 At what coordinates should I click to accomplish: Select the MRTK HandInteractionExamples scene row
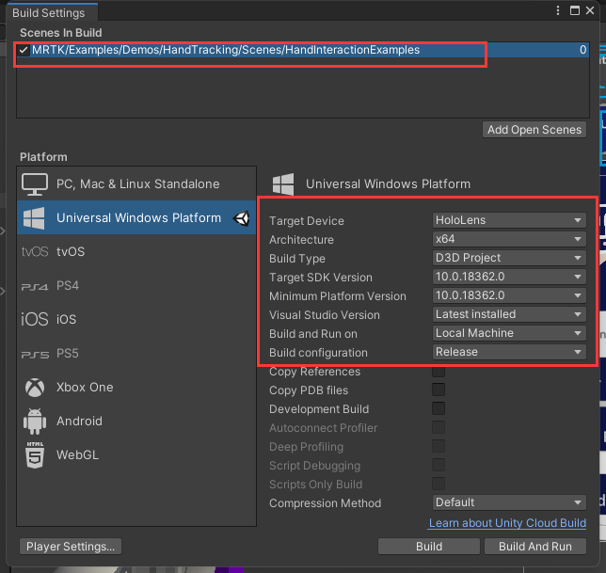click(x=303, y=50)
